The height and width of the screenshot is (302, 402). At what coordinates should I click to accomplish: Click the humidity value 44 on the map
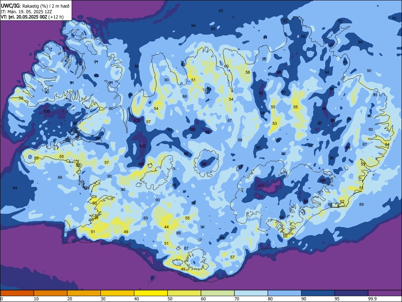coord(166,227)
